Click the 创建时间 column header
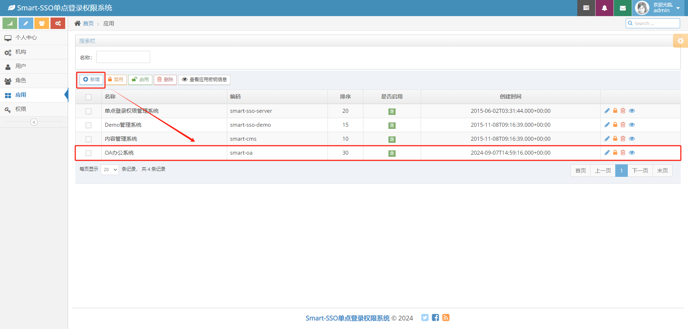Image resolution: width=688 pixels, height=329 pixels. [511, 97]
